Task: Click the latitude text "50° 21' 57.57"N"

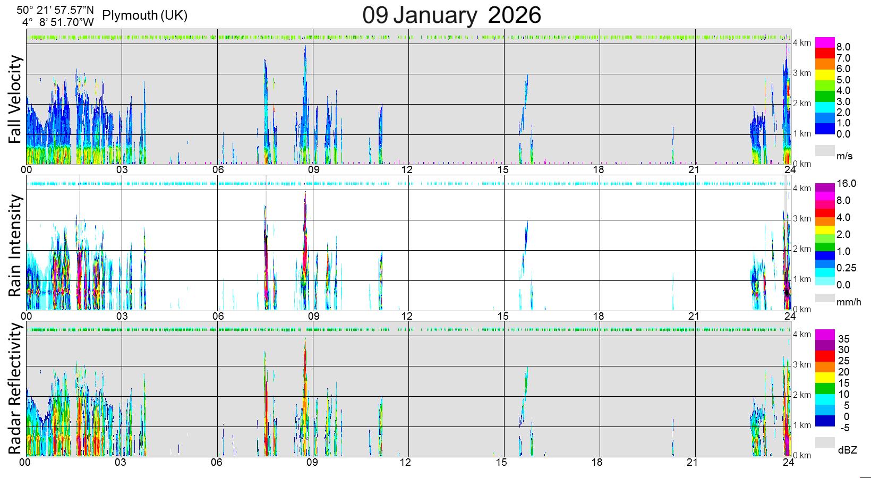Action: pos(56,9)
